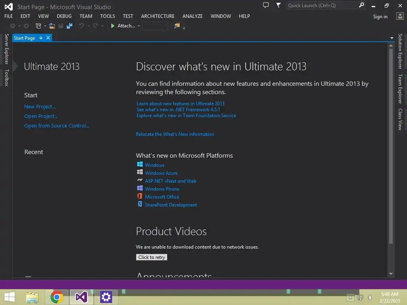407x305 pixels.
Task: Expand the Navigate Backward history dropdown
Action: pos(19,26)
